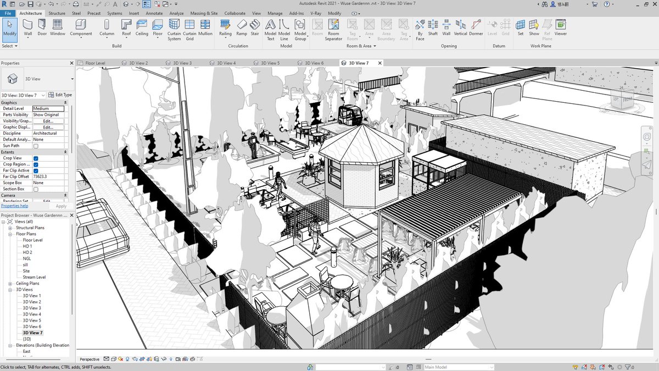Click Edit for Graphic Display options

[48, 127]
